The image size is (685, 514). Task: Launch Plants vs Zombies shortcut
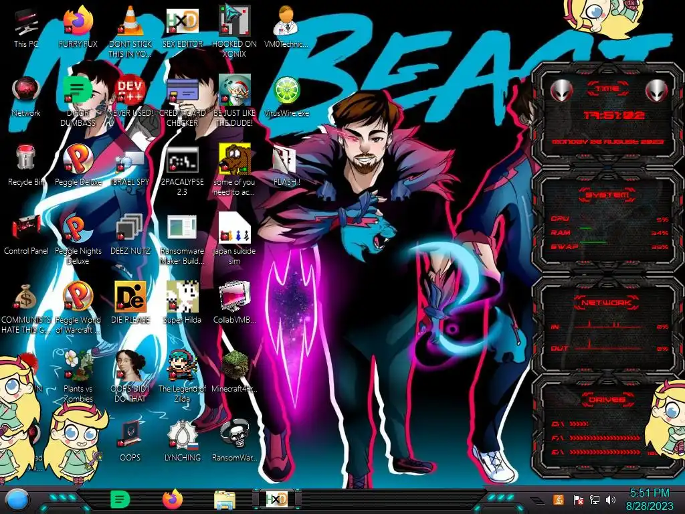click(x=78, y=365)
